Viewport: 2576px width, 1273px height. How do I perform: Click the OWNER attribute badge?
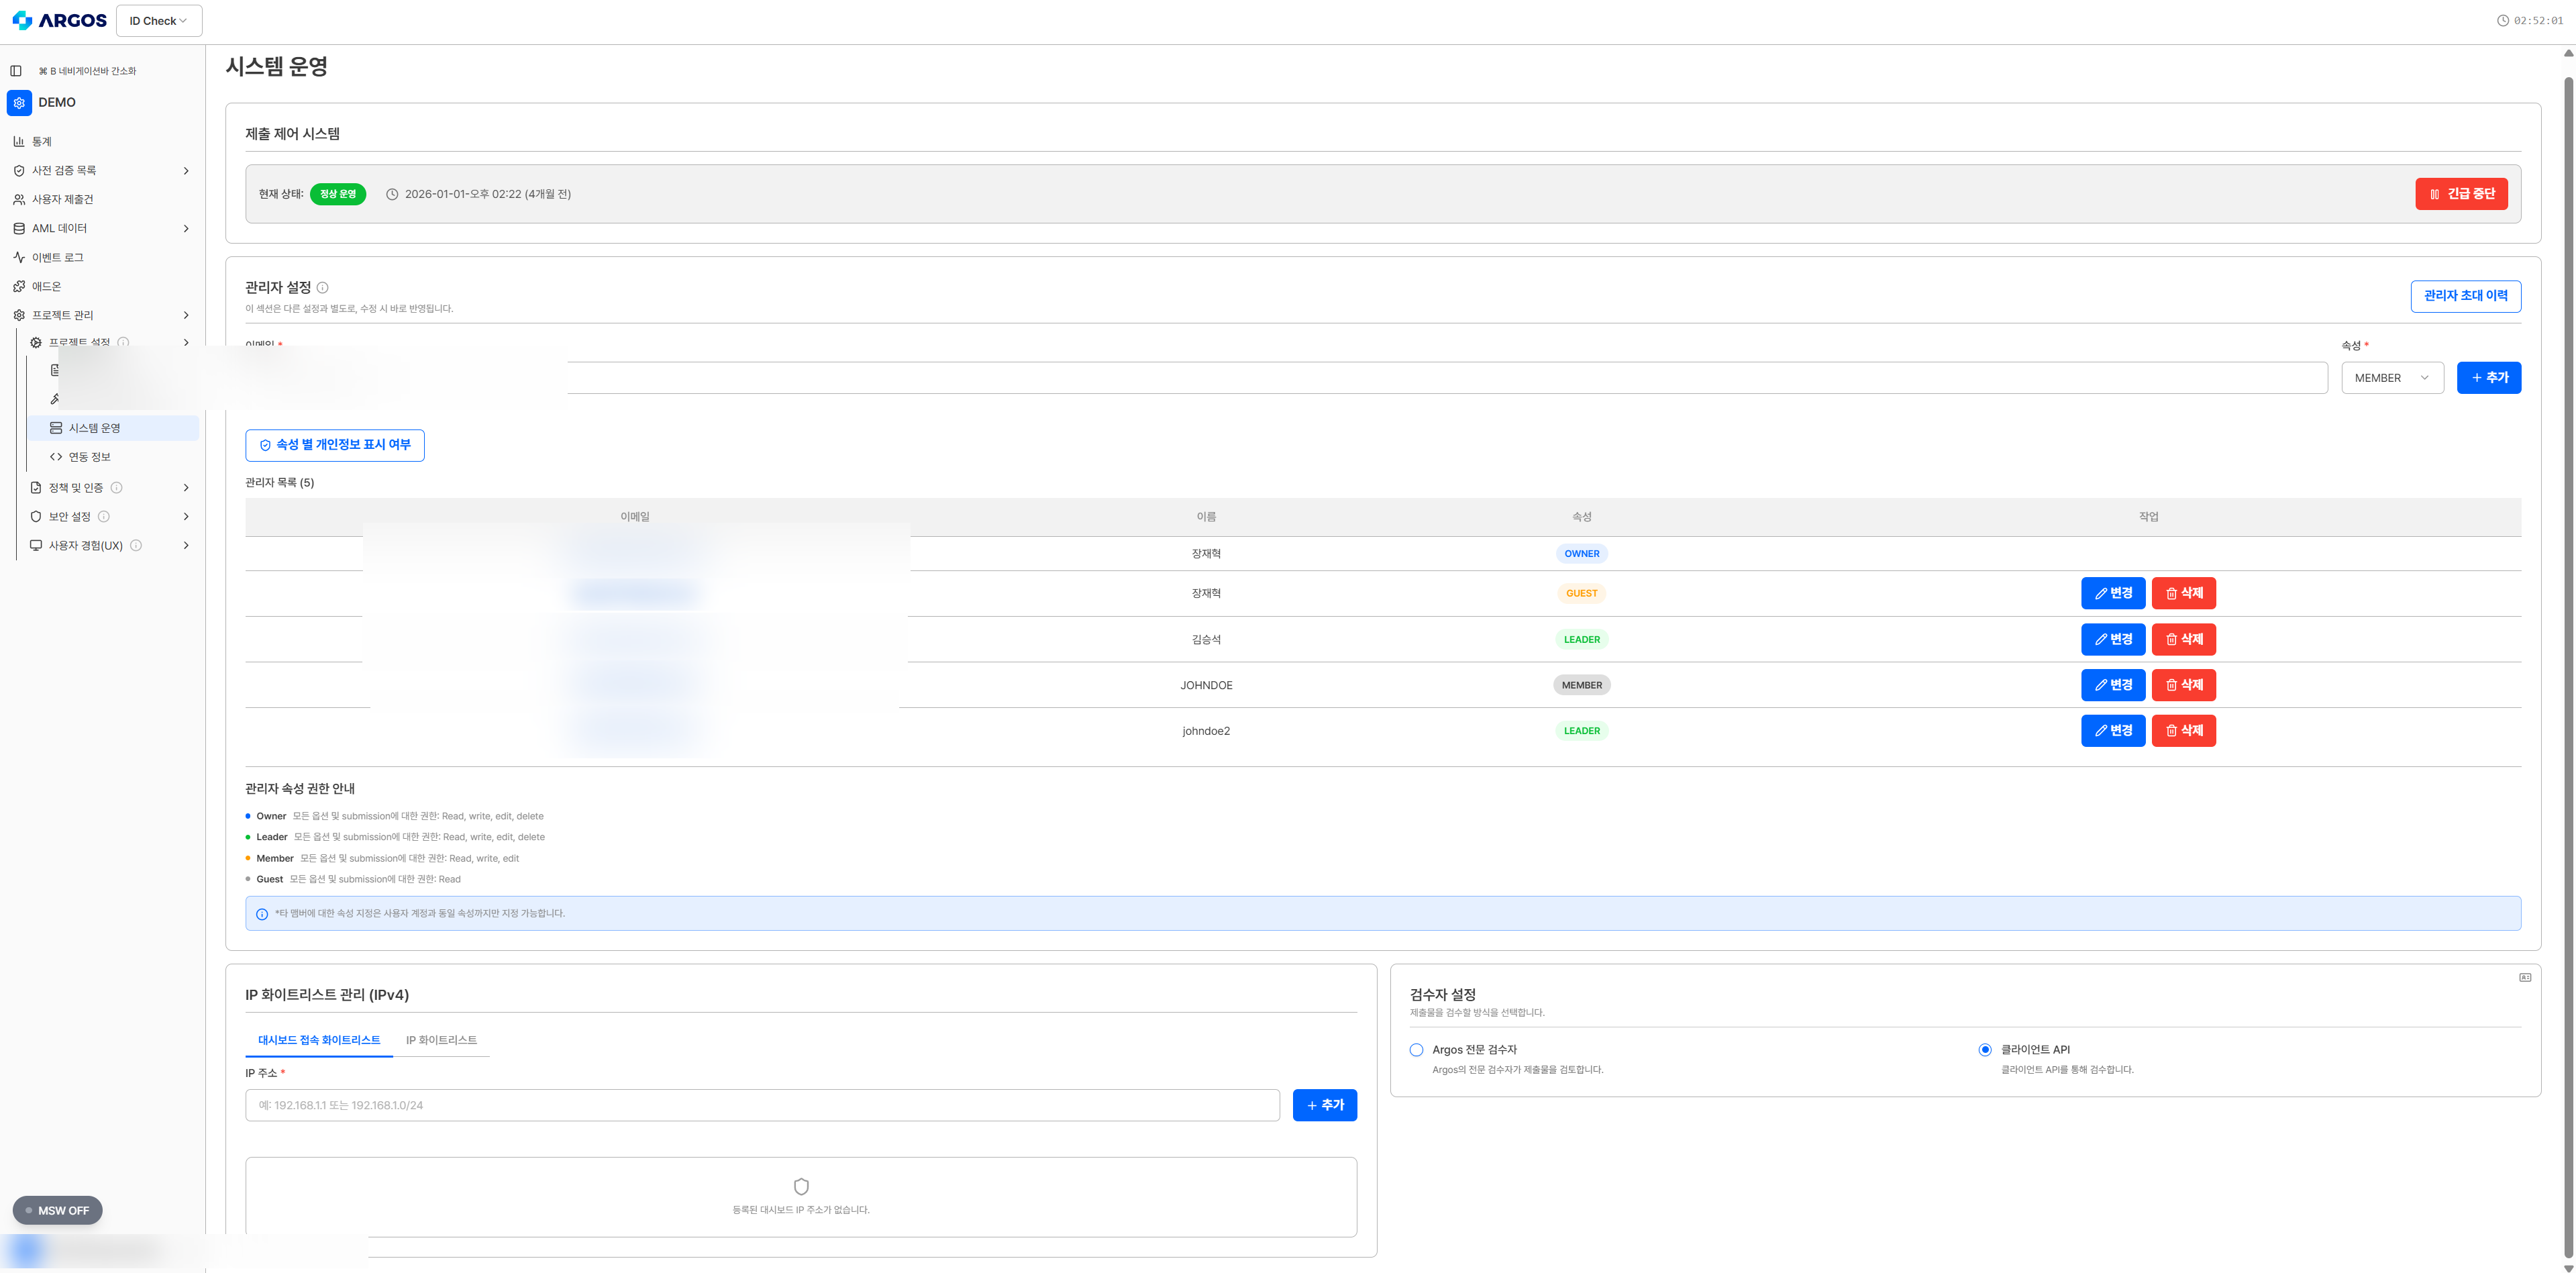[1581, 554]
